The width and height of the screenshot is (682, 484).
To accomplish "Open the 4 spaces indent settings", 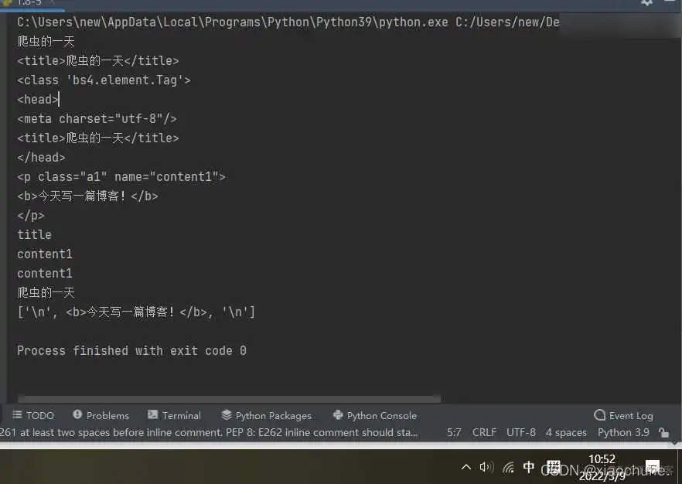I will click(566, 432).
